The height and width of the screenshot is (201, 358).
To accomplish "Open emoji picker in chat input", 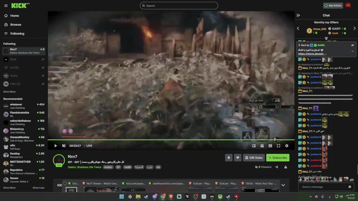I will (350, 187).
